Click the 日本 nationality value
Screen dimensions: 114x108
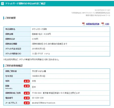(34, 87)
